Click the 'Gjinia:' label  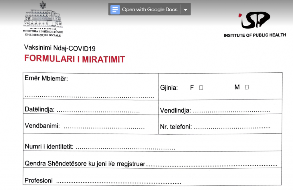pos(169,88)
